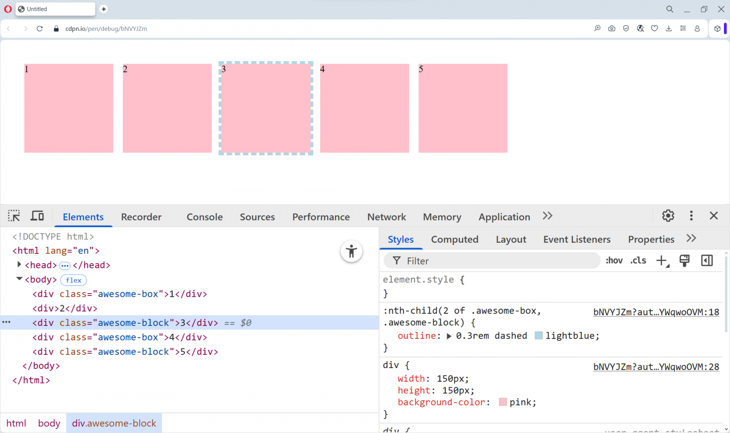The width and height of the screenshot is (730, 433).
Task: Click the style inspector brush icon
Action: 684,260
